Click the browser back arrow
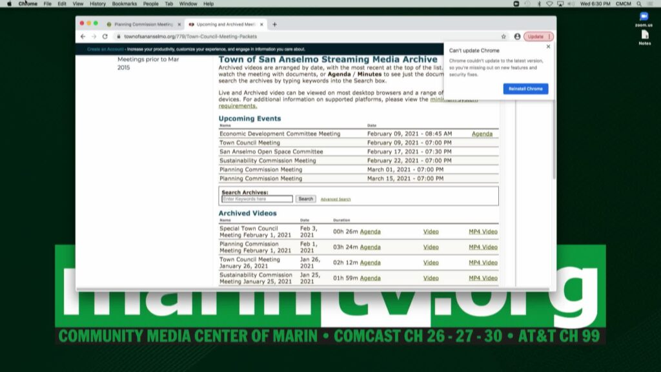 click(83, 37)
